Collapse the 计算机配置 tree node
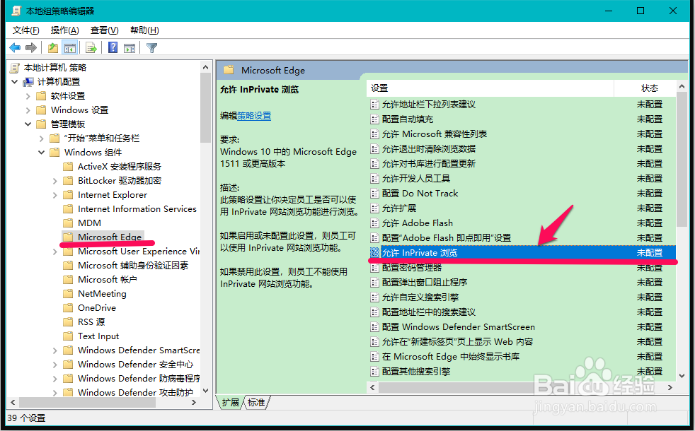 tap(14, 82)
